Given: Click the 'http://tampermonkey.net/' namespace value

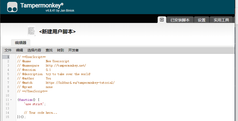Looking at the screenshot, I should click(x=66, y=66).
